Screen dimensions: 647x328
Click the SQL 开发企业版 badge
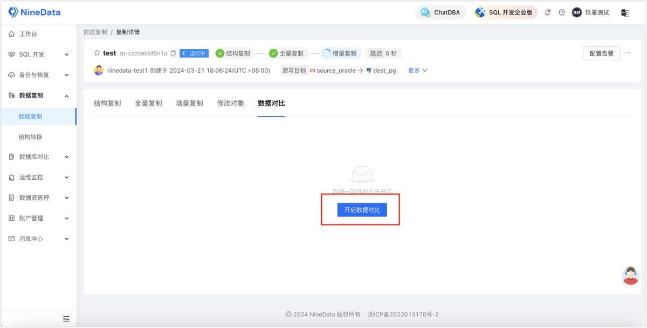coord(505,12)
